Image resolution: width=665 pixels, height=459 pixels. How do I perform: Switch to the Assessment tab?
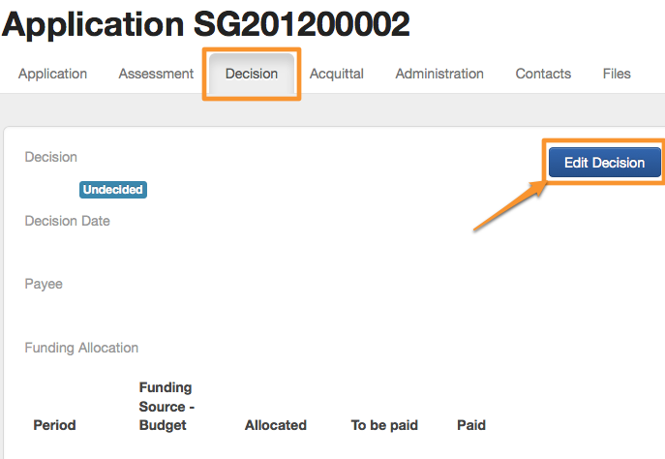pos(157,74)
